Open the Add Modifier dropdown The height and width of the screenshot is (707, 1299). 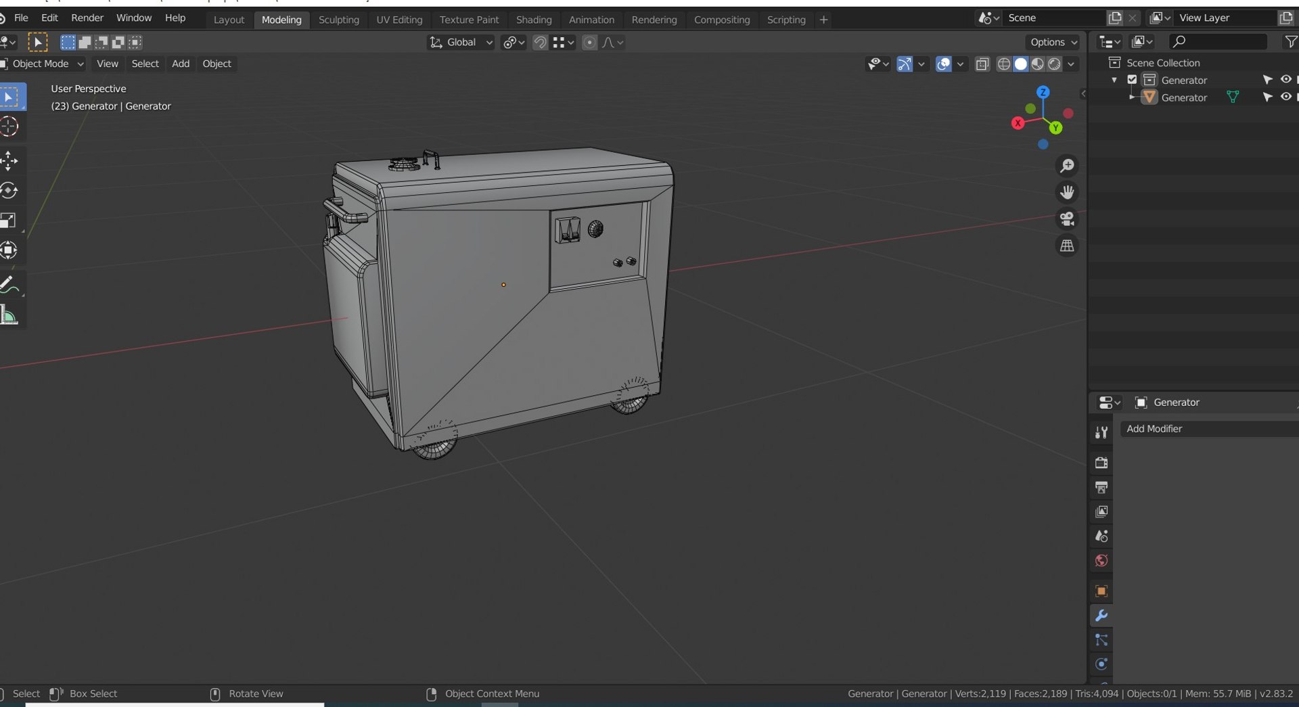(x=1209, y=429)
